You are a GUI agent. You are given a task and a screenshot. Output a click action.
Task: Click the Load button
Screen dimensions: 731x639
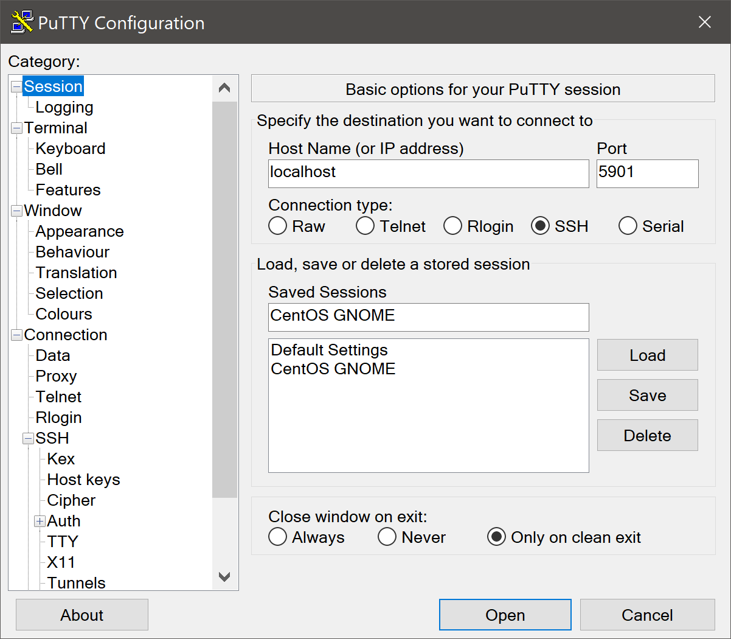coord(647,355)
